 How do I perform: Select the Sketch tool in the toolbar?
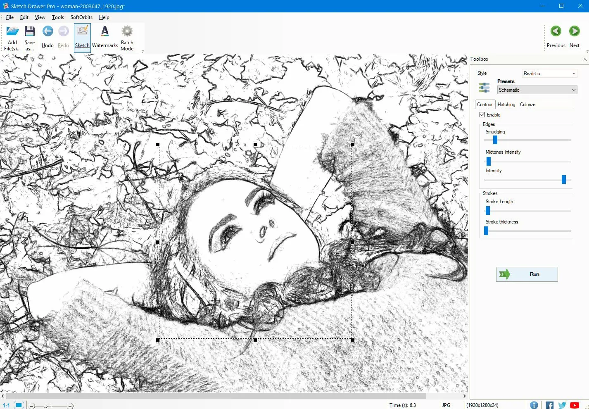82,37
